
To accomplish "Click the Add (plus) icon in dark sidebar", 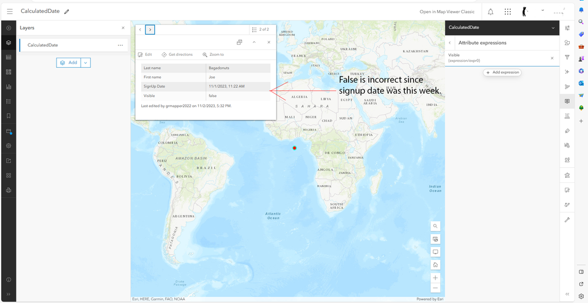I will coord(9,28).
